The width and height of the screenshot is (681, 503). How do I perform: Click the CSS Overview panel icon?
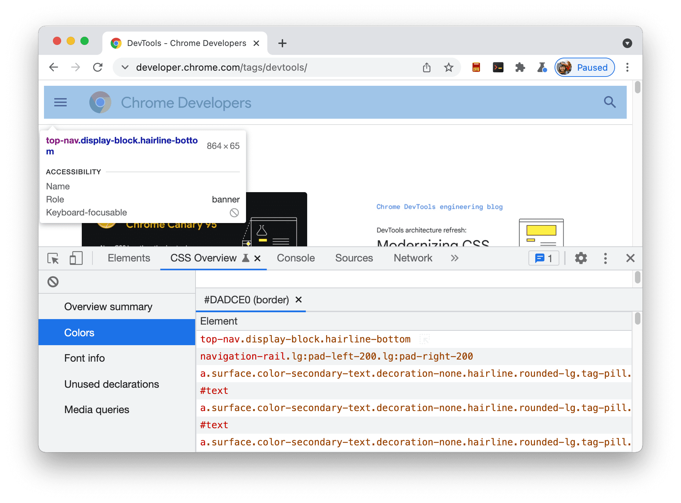coord(245,258)
